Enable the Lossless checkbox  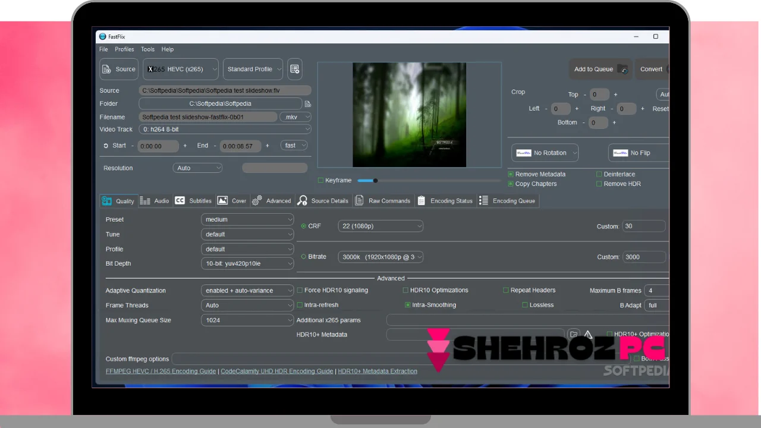pos(525,305)
